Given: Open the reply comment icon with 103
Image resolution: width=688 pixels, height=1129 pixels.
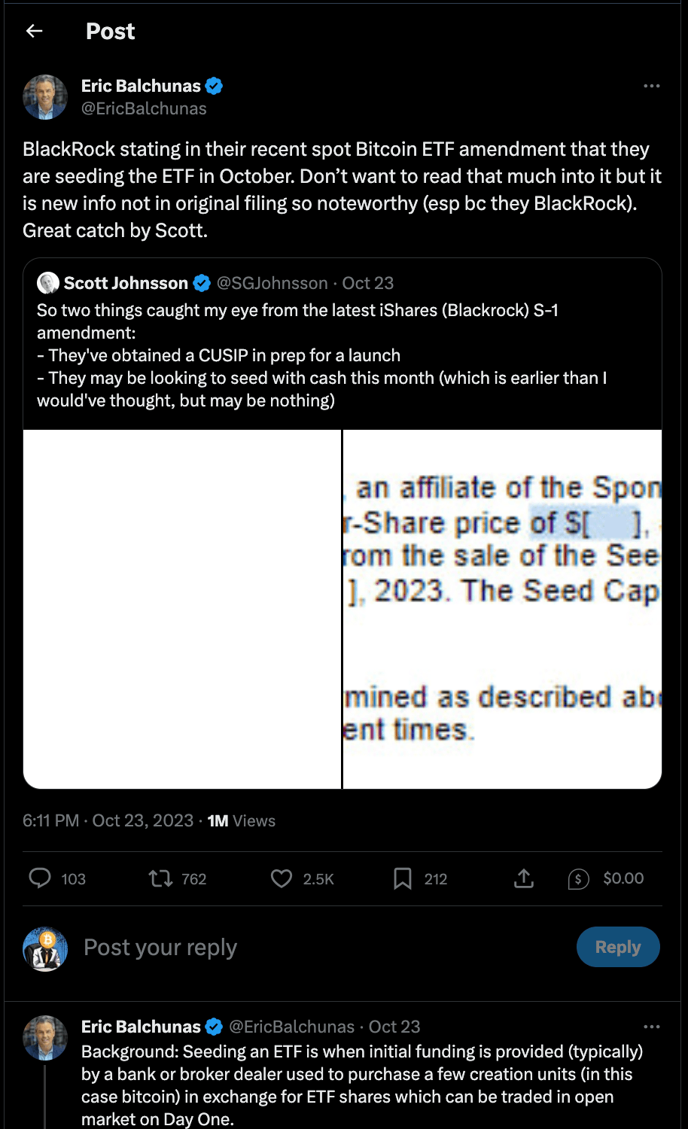Looking at the screenshot, I should pos(40,878).
